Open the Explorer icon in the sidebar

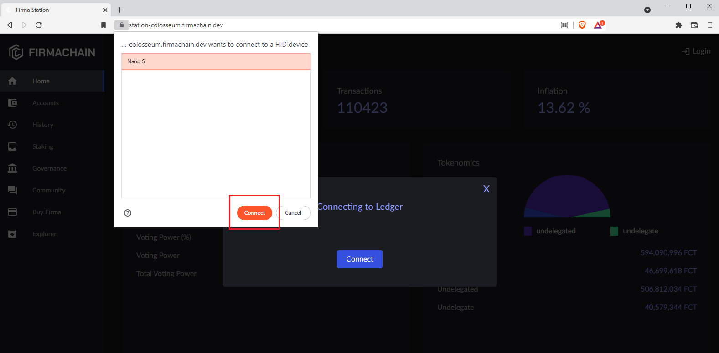tap(12, 234)
